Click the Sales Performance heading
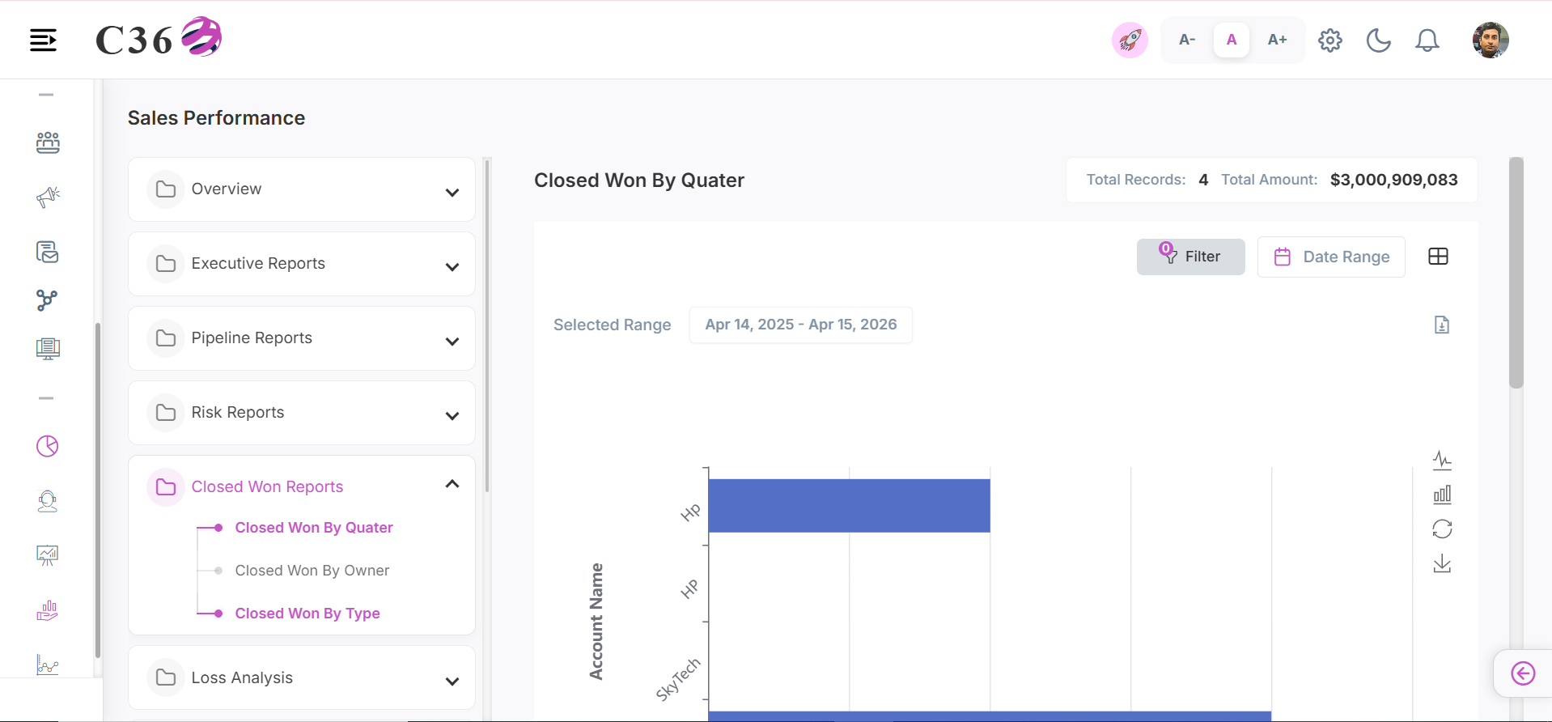1552x722 pixels. pos(216,118)
